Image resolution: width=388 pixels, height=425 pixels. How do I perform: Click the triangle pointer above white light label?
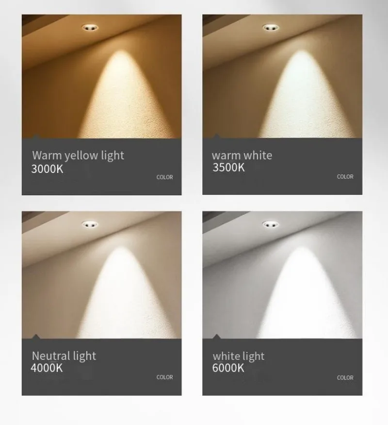click(216, 337)
